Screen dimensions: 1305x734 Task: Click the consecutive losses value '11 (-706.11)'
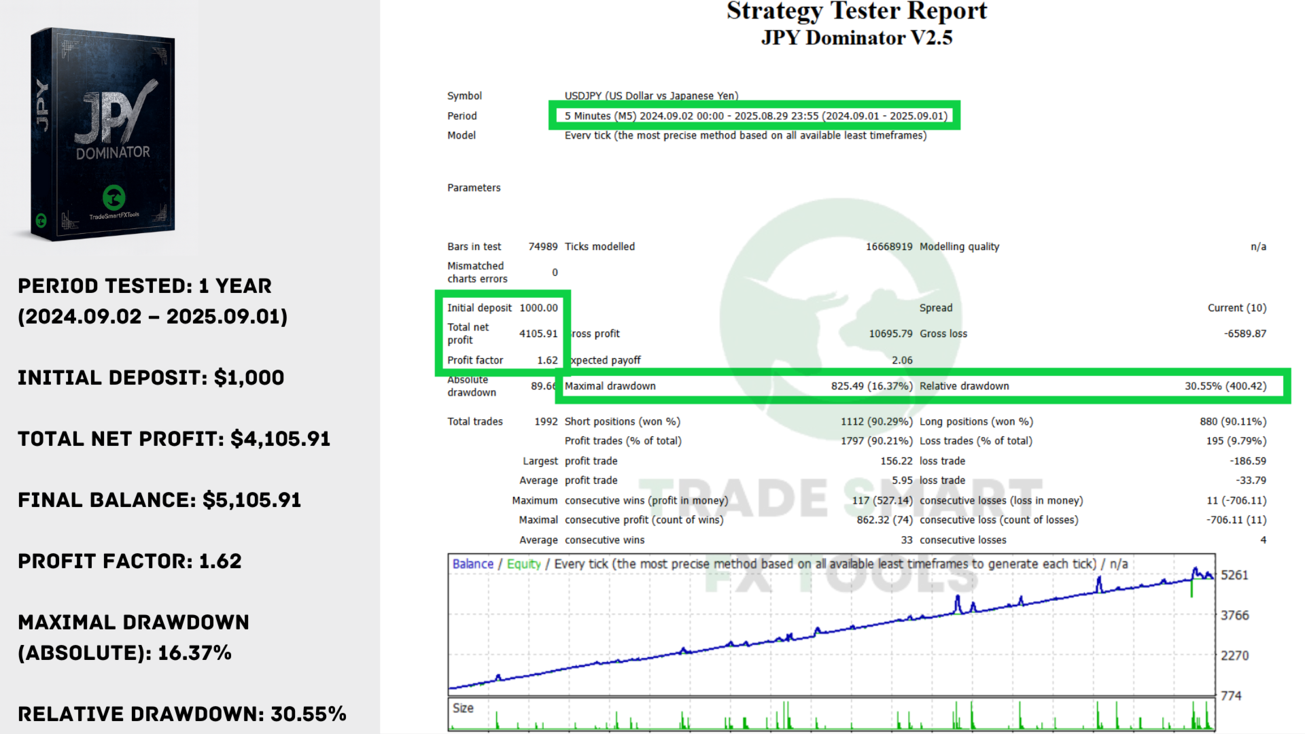(1236, 500)
